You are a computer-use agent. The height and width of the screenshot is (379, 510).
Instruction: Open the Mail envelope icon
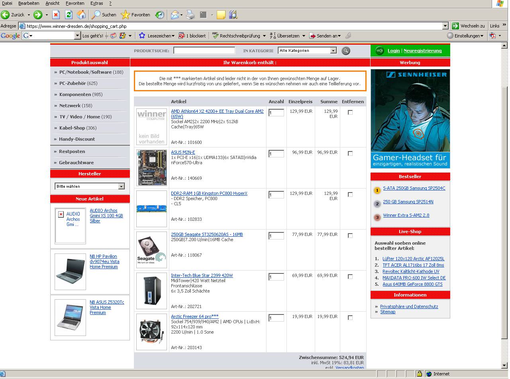pos(175,15)
